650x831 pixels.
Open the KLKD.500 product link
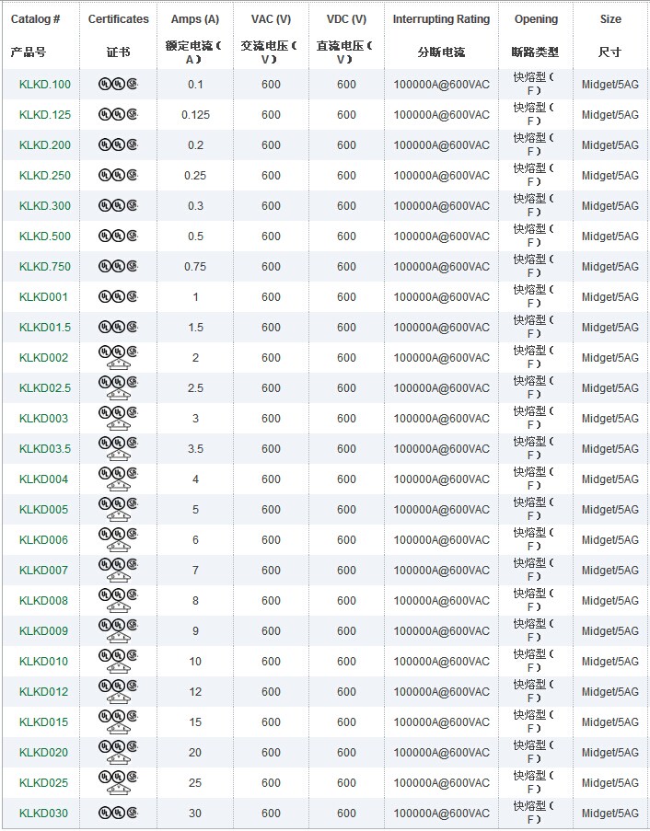point(44,237)
